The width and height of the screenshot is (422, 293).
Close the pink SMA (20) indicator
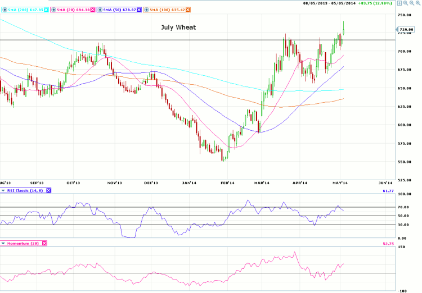point(92,10)
